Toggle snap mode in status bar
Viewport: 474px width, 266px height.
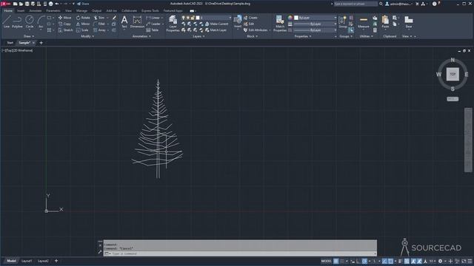[x=342, y=261]
